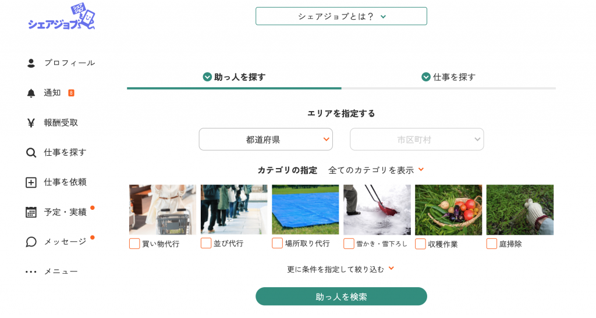
Task: Click the magnifier icon for 仕事を探す
Action: (31, 152)
